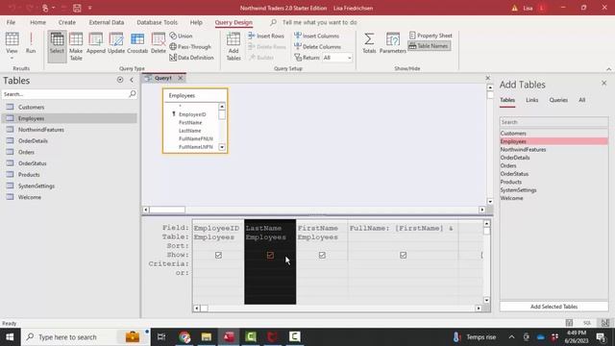Screen dimensions: 615x346
Task: Choose the Make Table query type
Action: tap(76, 46)
